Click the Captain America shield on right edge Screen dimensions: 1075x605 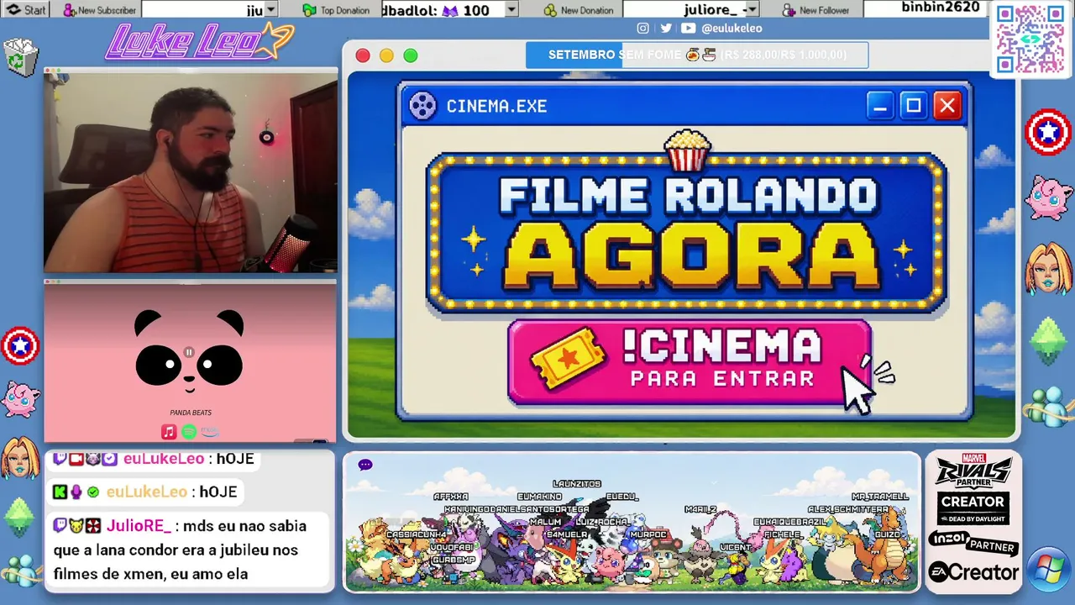[1048, 132]
